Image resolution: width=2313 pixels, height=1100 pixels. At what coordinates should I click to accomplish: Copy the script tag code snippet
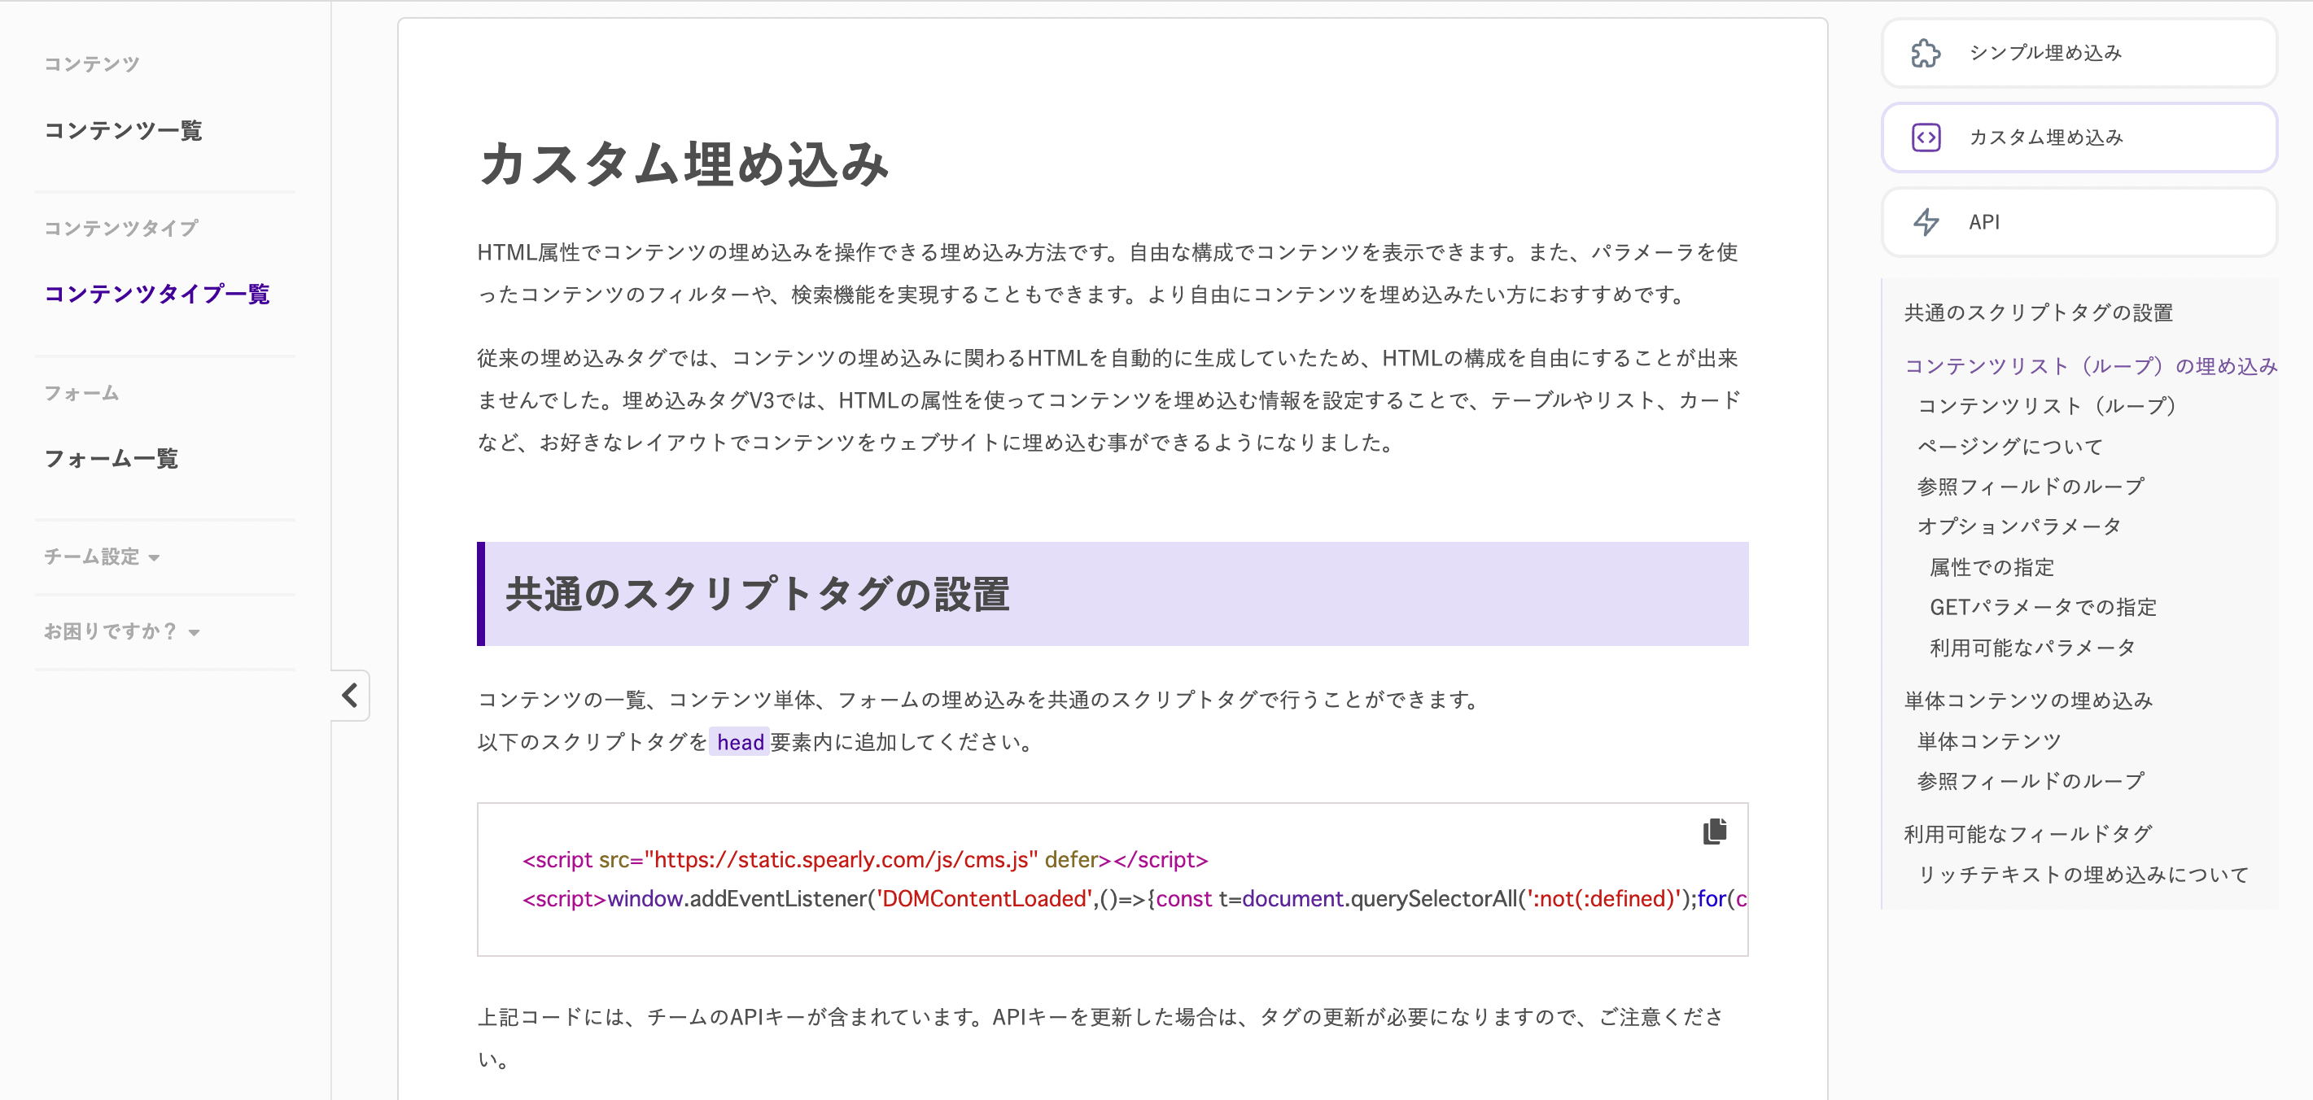point(1714,832)
